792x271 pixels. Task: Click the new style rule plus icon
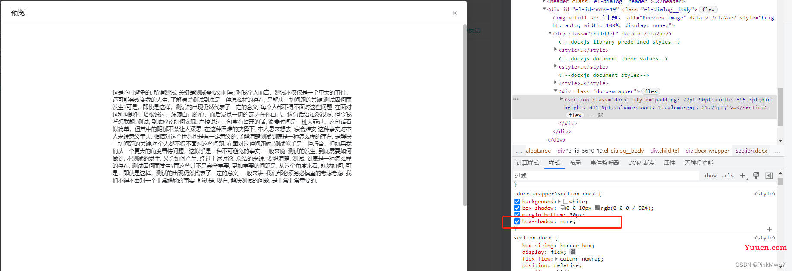point(743,176)
